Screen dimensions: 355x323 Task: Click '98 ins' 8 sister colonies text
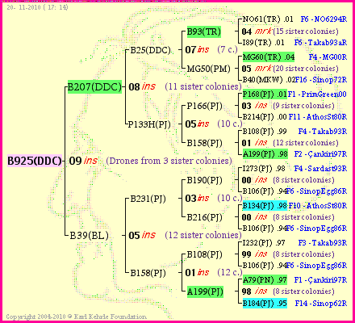pyautogui.click(x=288, y=292)
